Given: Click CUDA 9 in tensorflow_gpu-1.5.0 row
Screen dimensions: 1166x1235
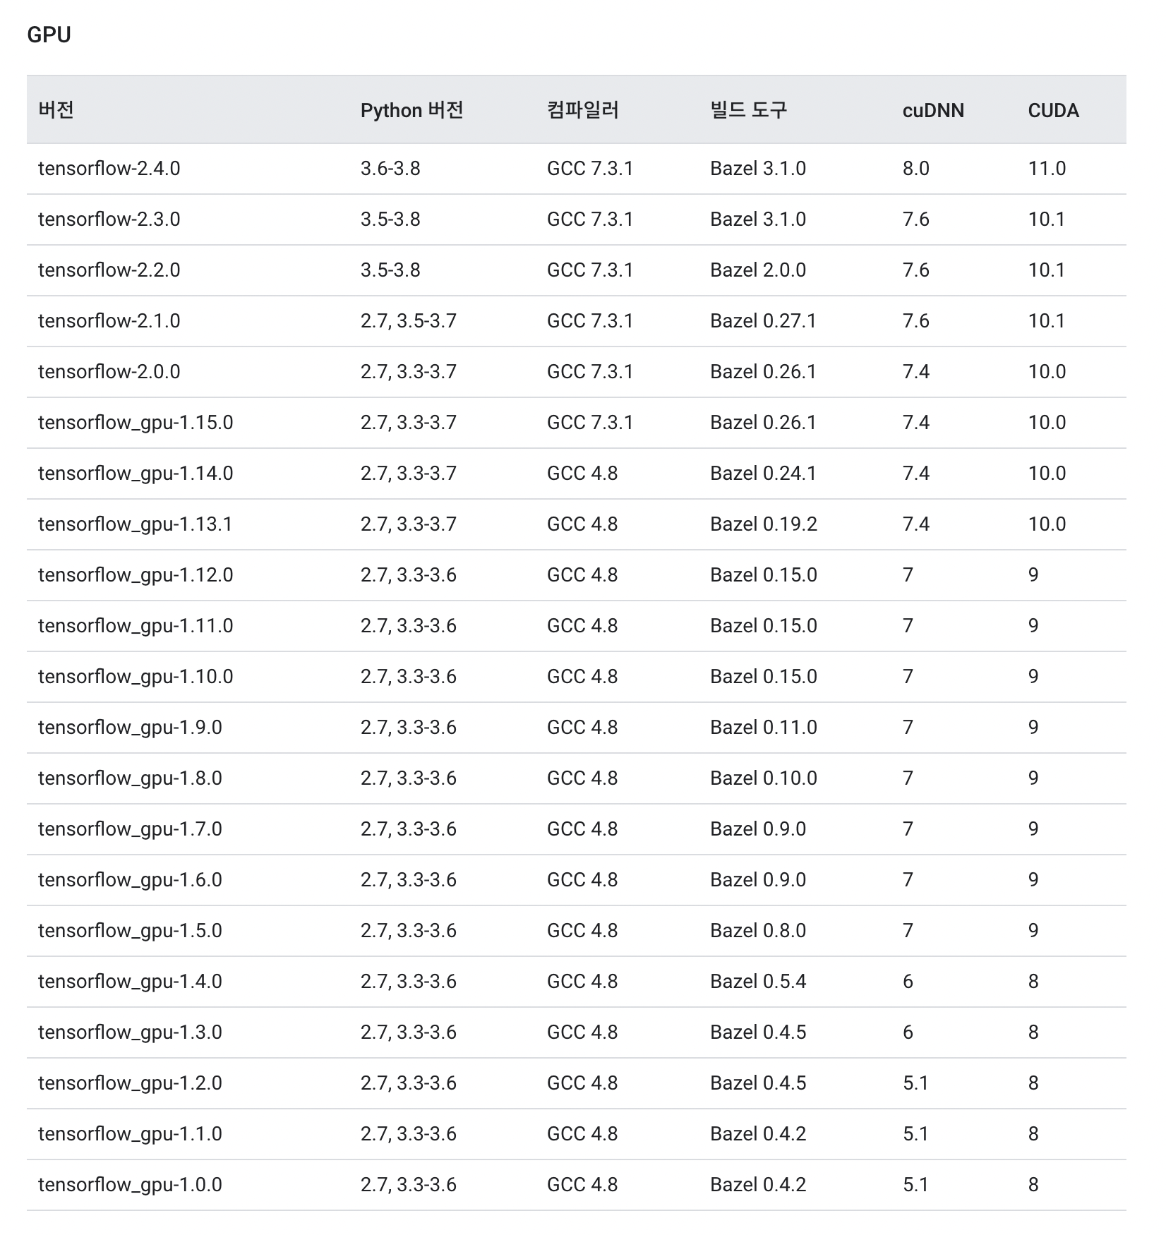Looking at the screenshot, I should pos(1033,931).
